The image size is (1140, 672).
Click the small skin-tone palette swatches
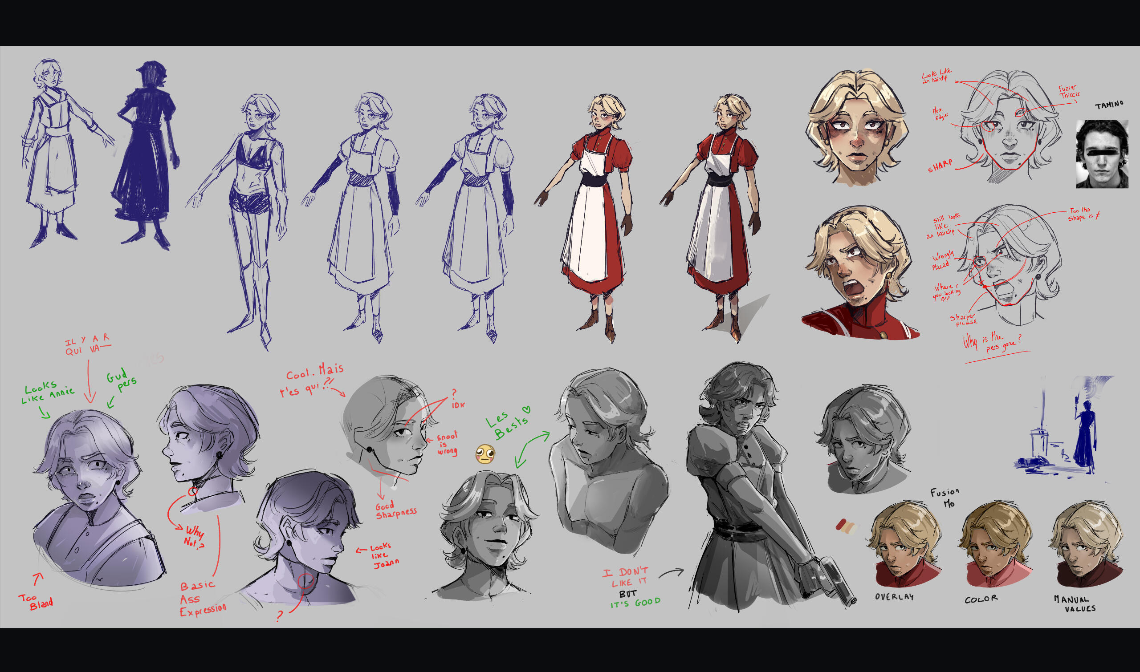pos(846,526)
